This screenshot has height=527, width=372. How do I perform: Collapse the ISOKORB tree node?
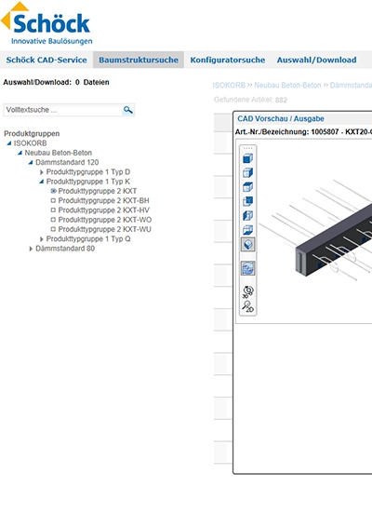9,143
